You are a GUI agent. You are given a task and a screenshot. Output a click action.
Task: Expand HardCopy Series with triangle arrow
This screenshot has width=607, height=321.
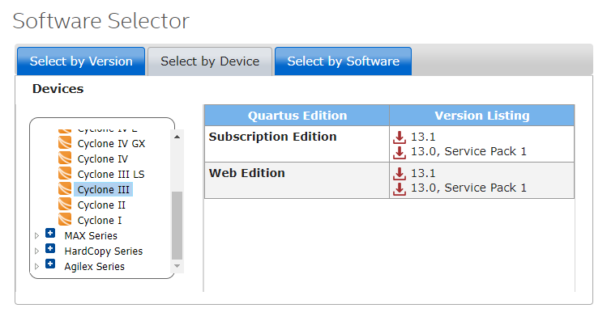pos(36,251)
